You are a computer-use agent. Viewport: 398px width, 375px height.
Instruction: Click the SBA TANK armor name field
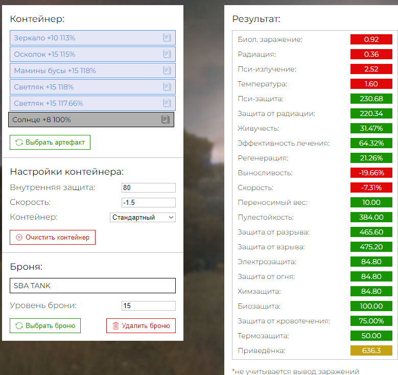(x=92, y=286)
